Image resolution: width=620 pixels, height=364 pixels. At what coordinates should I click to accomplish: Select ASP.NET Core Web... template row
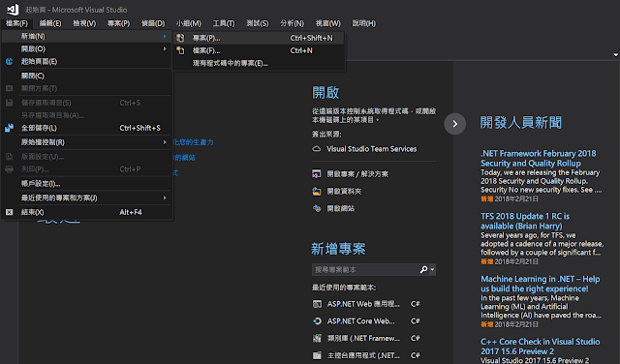tap(366, 321)
